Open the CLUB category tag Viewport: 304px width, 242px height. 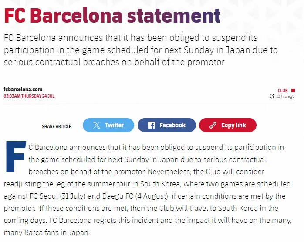tap(283, 90)
